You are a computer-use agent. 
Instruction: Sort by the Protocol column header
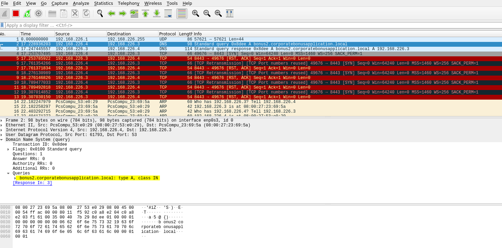click(168, 34)
